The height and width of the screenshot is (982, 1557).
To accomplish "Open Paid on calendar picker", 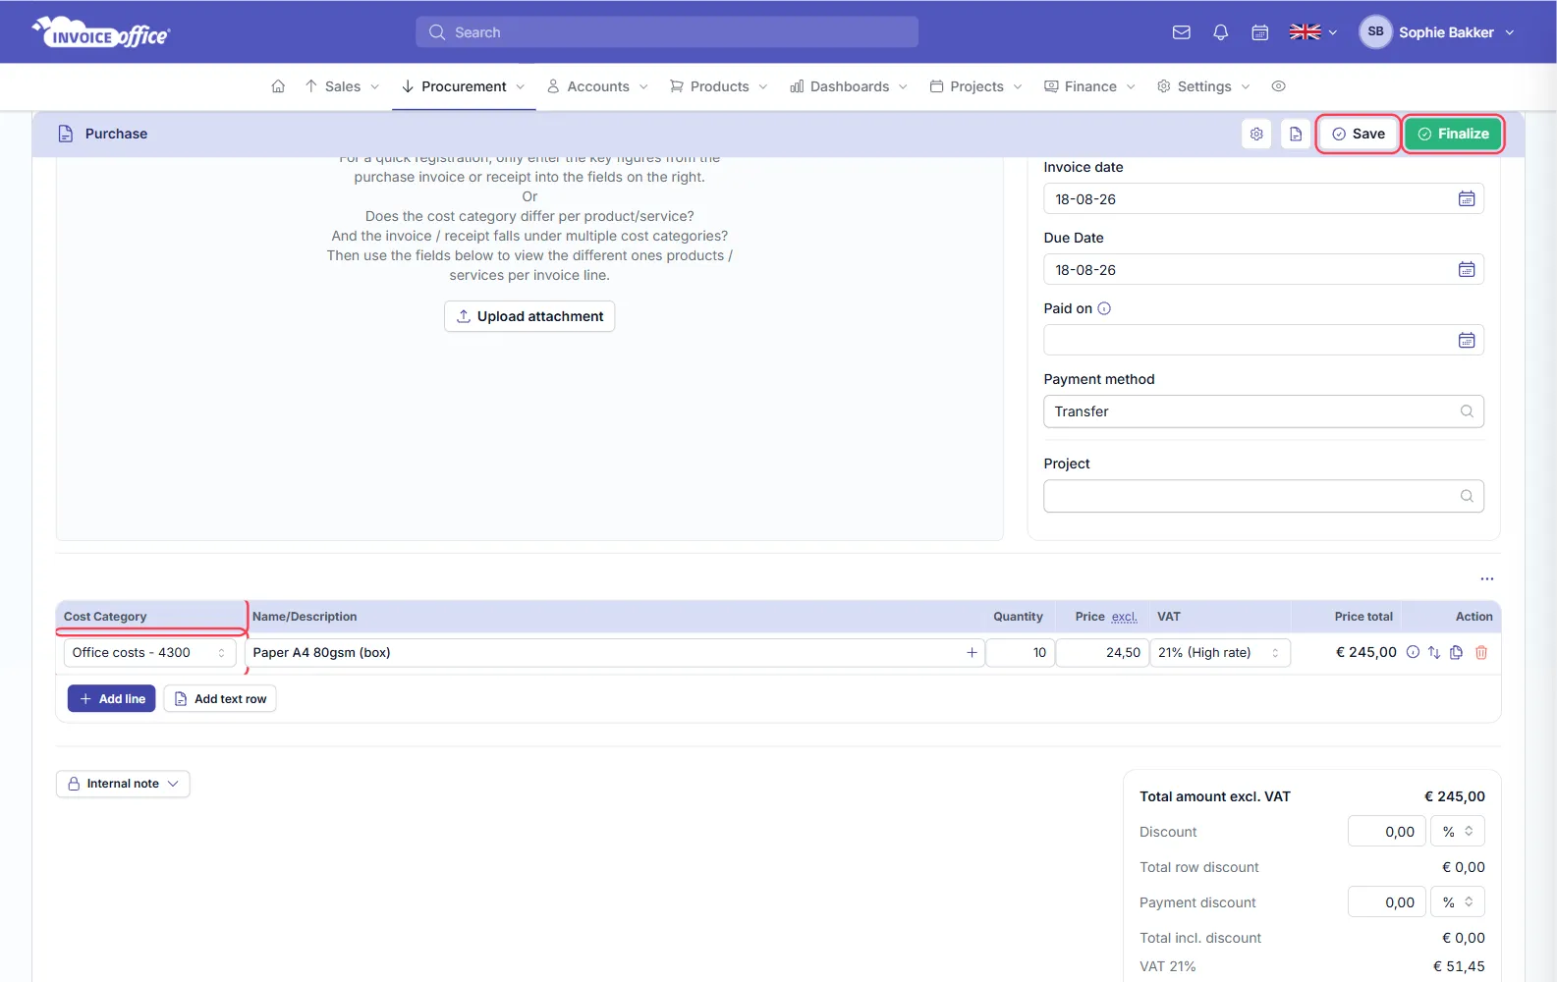I will tap(1466, 341).
